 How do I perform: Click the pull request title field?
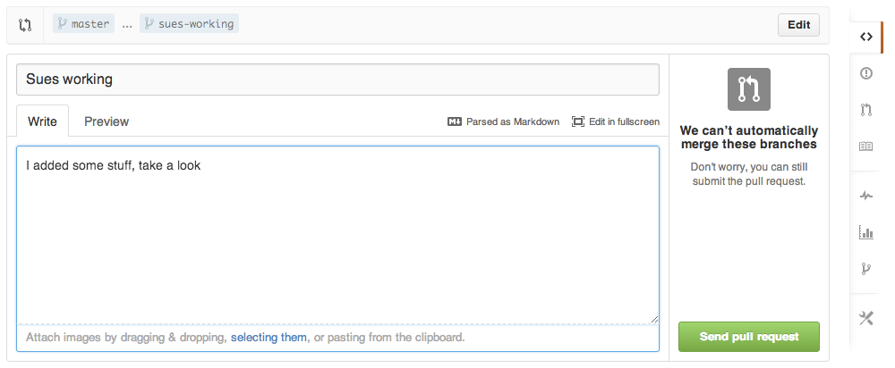(337, 79)
